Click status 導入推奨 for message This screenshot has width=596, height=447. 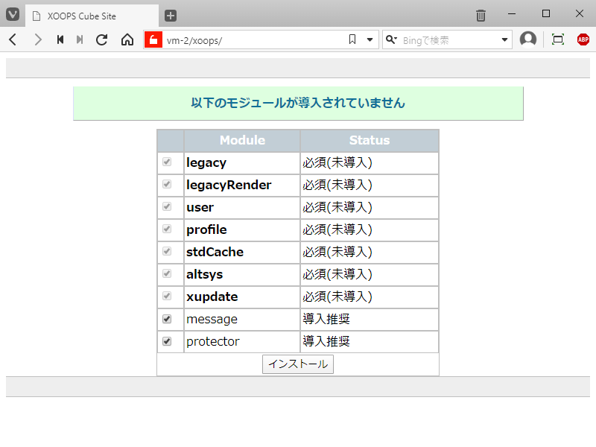[x=326, y=319]
